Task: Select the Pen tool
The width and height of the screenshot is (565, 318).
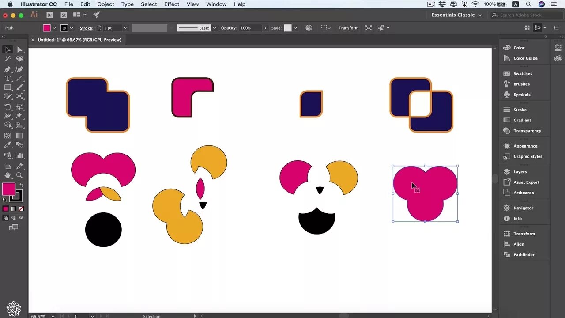Action: (8, 69)
